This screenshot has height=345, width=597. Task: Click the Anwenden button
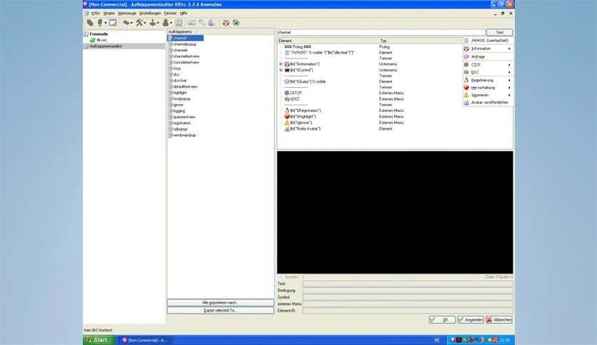click(x=471, y=320)
